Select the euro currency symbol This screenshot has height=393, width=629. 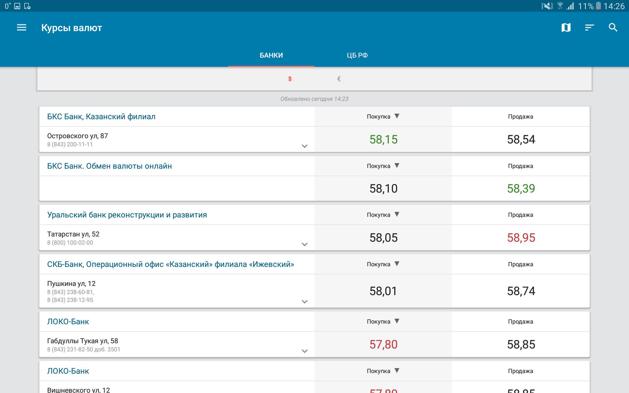coord(339,79)
